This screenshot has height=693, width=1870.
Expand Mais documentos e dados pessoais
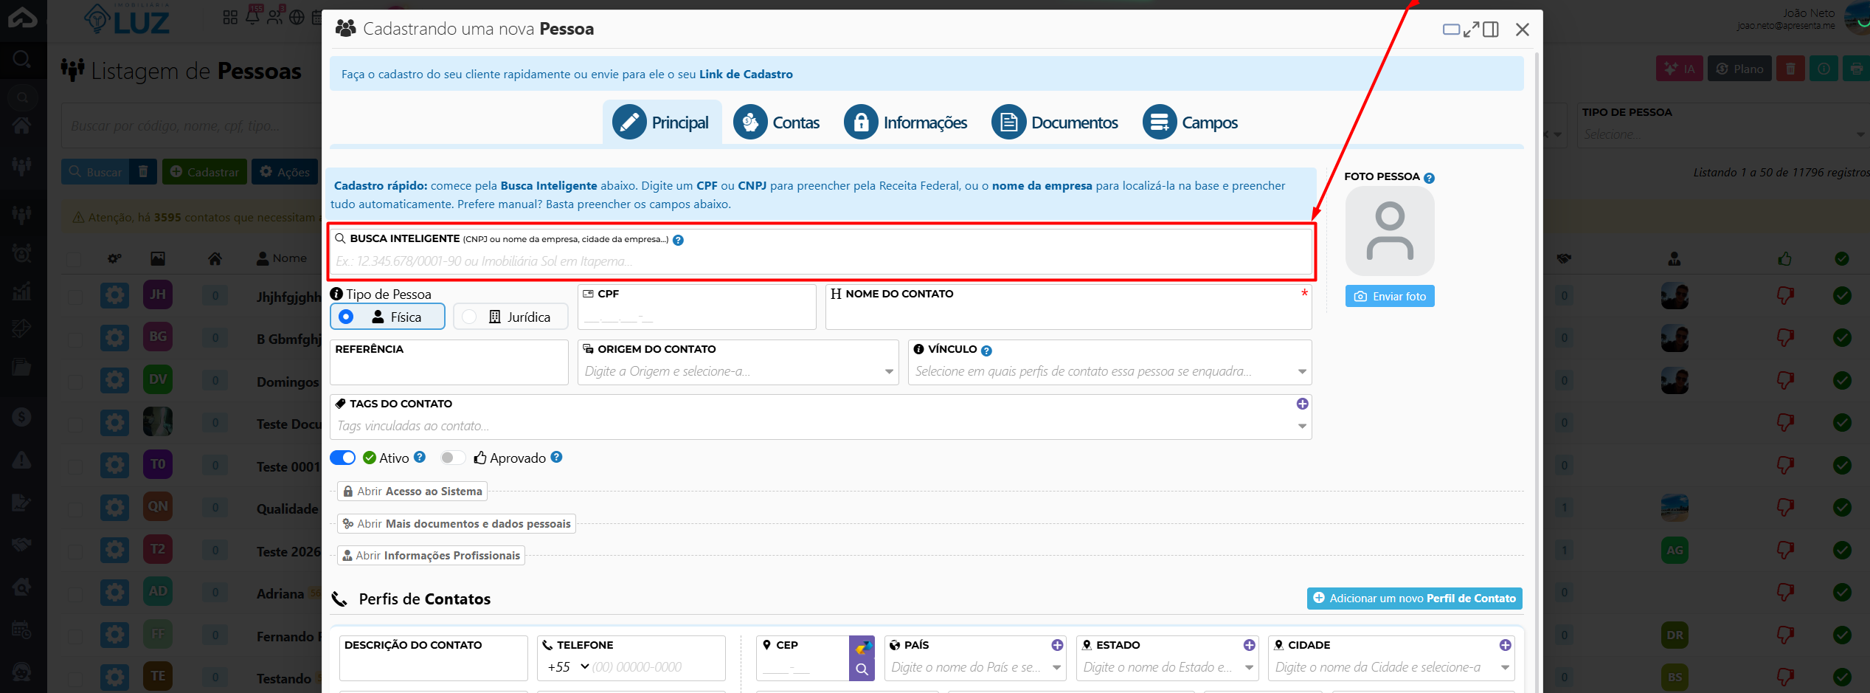tap(457, 524)
